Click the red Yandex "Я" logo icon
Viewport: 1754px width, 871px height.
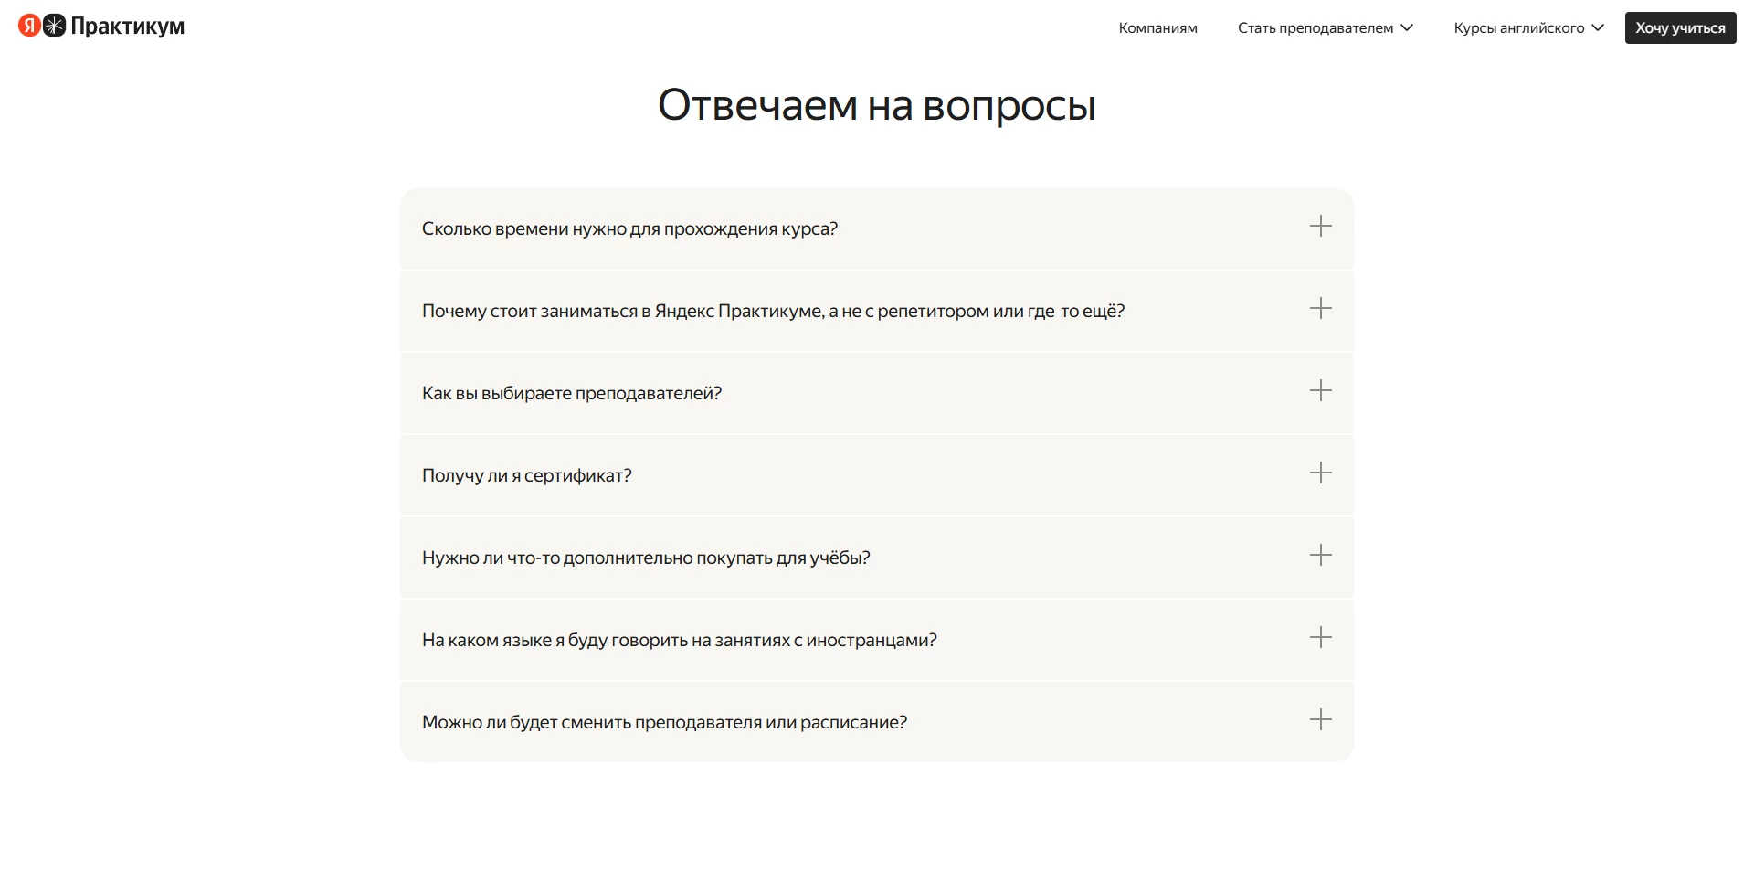[27, 27]
